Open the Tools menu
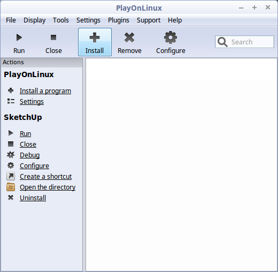278x272 pixels. (x=61, y=20)
